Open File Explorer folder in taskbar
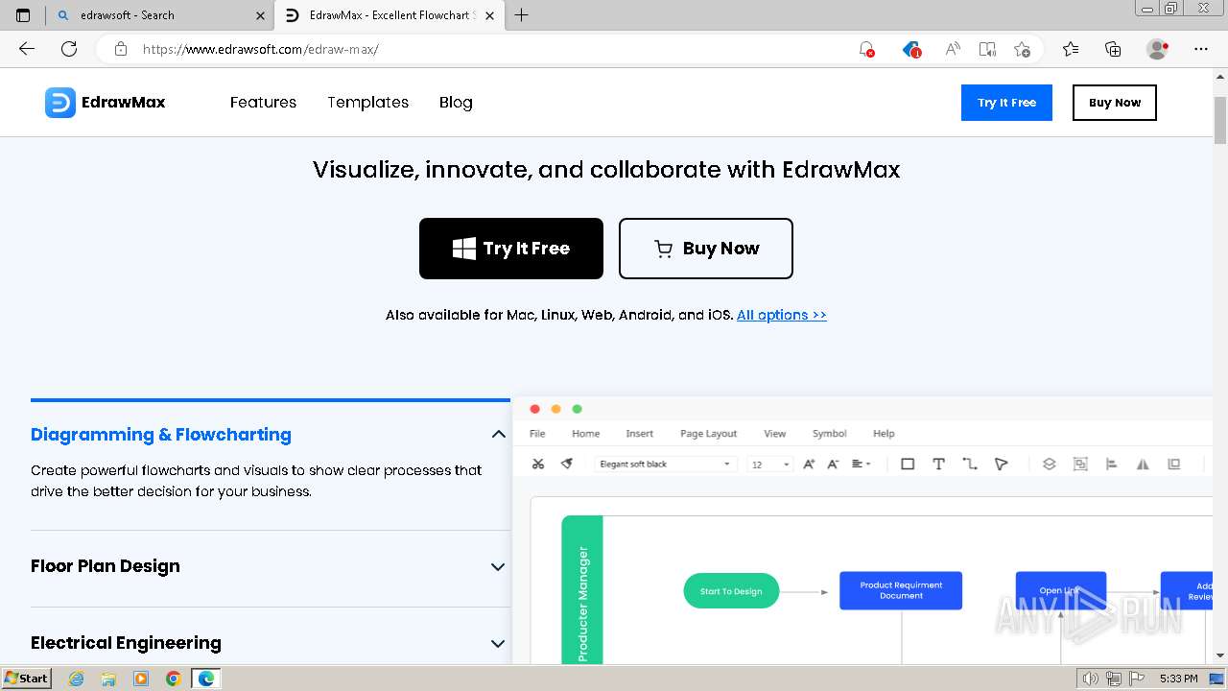The image size is (1228, 691). pos(108,679)
